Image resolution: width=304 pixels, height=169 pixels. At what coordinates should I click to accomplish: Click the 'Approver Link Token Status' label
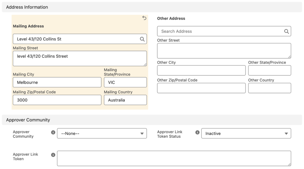[169, 134]
